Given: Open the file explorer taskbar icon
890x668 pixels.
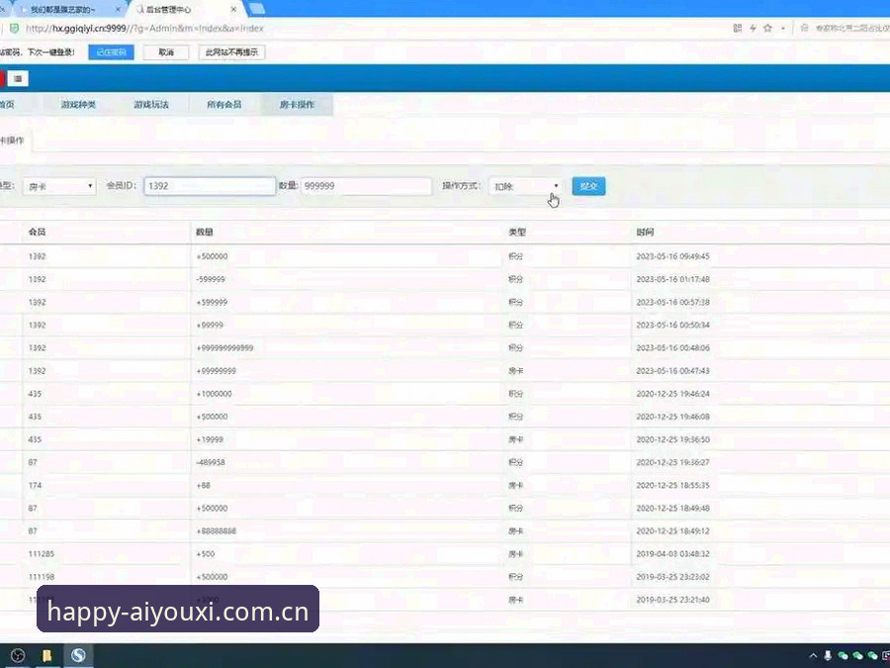Looking at the screenshot, I should [47, 655].
